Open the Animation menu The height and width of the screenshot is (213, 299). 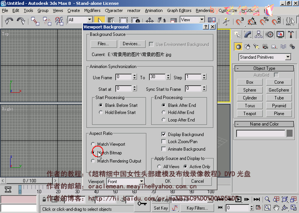(154, 10)
